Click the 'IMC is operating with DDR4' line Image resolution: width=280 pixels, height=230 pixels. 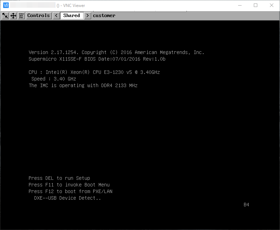[x=83, y=86]
